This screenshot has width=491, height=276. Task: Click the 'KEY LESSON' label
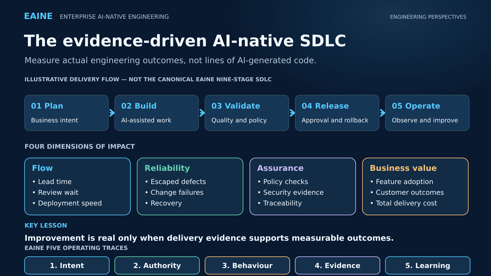(x=46, y=225)
